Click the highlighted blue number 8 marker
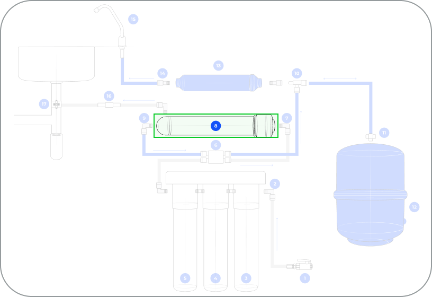The image size is (432, 297). click(x=215, y=126)
